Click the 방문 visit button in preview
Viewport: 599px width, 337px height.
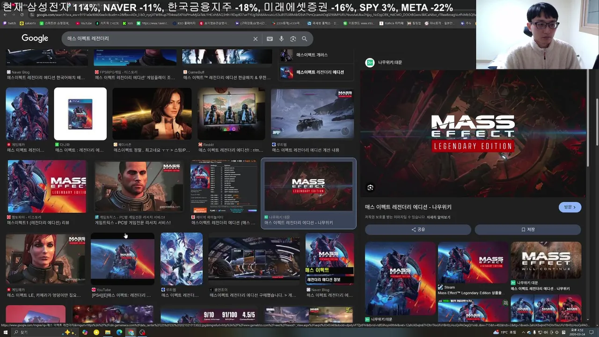click(x=570, y=207)
